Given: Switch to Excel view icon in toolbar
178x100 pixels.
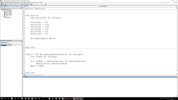Looking at the screenshot, I should 1,4.
